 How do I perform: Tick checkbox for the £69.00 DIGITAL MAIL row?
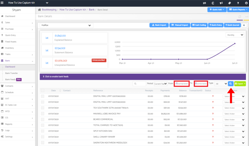click(43, 102)
